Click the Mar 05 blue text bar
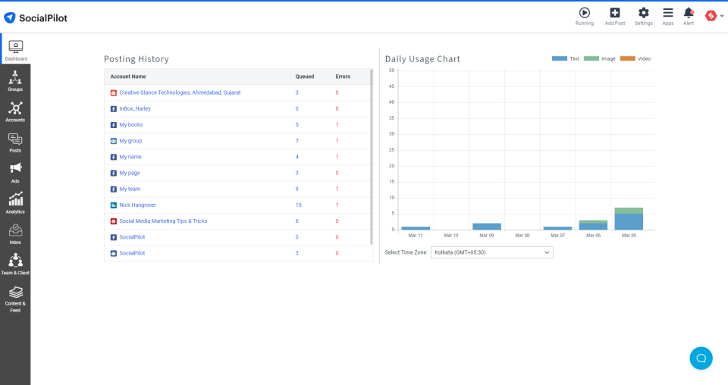 [x=629, y=221]
